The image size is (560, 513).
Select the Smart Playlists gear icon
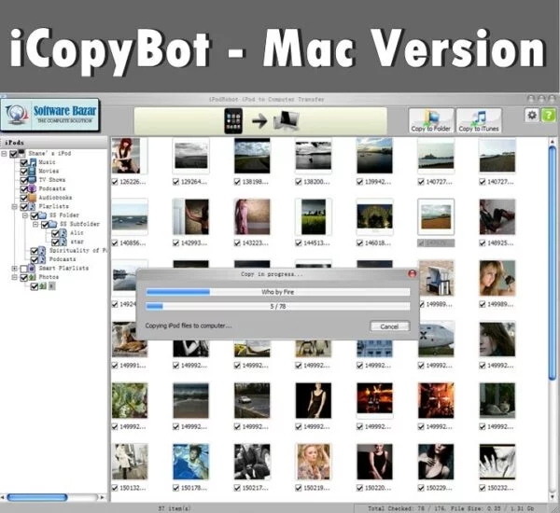click(x=32, y=268)
